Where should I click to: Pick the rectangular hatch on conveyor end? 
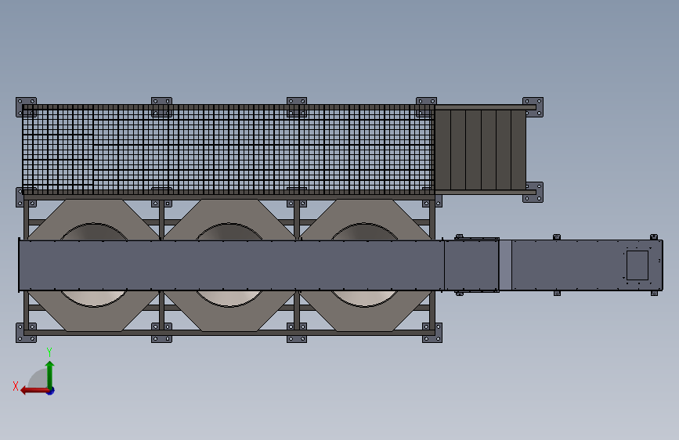coord(637,265)
